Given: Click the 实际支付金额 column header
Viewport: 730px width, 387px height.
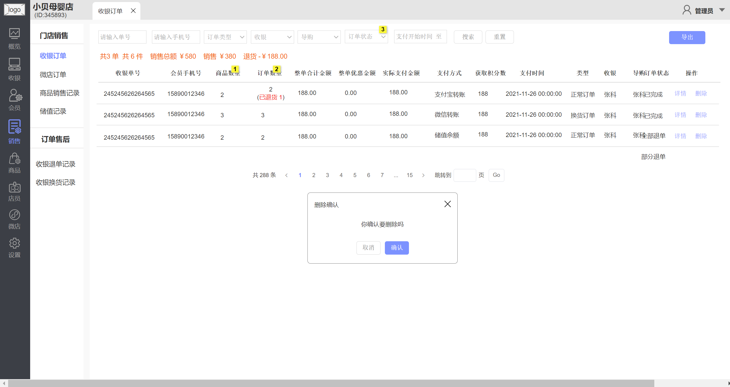Looking at the screenshot, I should click(x=401, y=73).
